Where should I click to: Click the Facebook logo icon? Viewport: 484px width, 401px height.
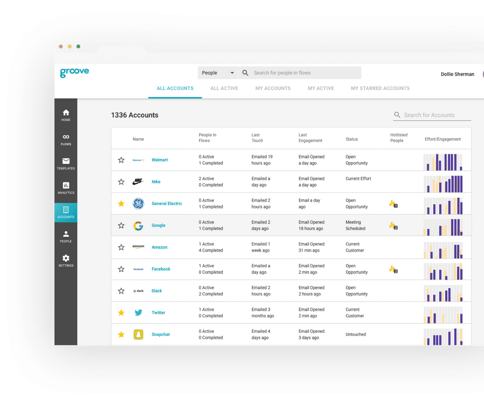(138, 269)
